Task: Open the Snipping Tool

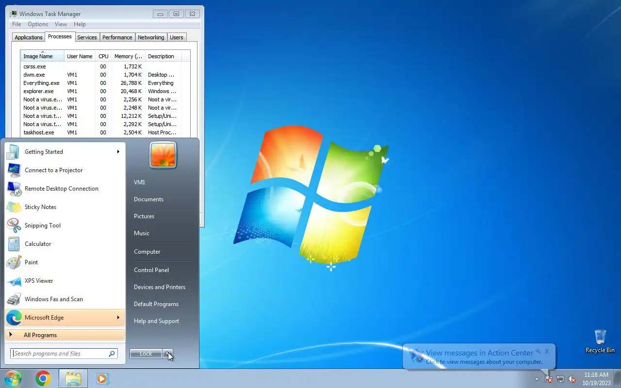Action: 65,226
